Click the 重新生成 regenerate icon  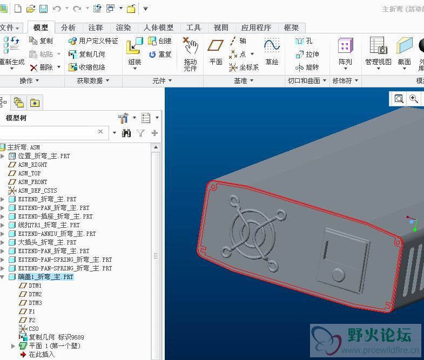11,45
